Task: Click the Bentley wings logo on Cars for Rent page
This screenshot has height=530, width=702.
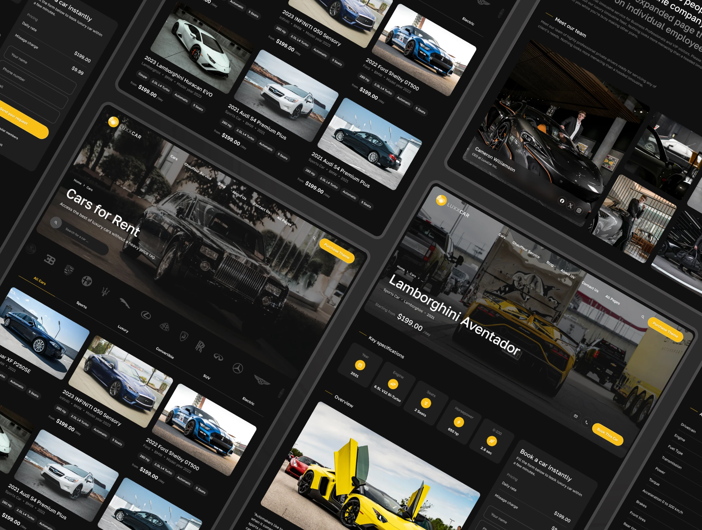Action: (262, 380)
